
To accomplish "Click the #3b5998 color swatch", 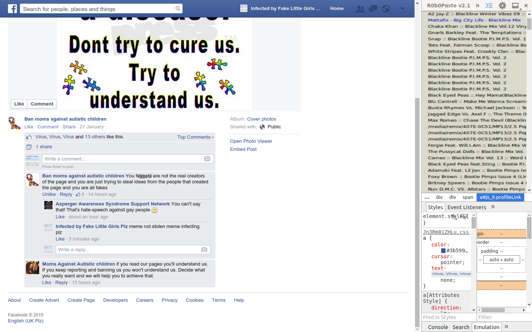I will (x=443, y=250).
